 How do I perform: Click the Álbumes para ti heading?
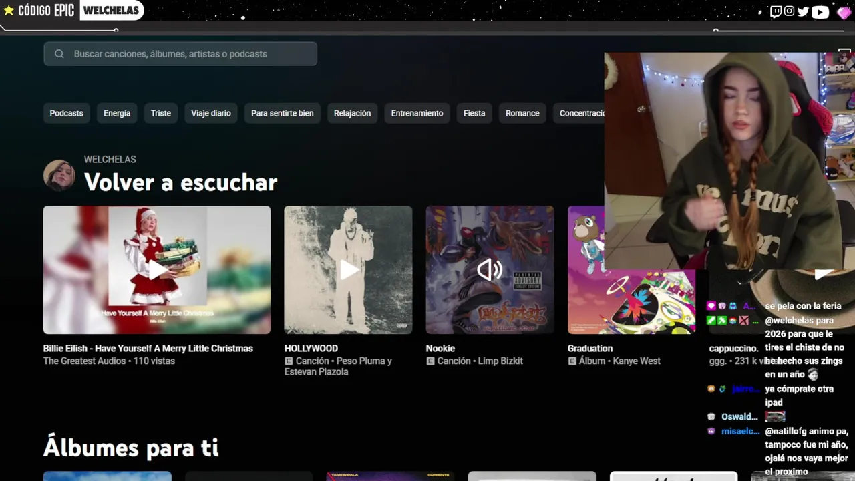click(131, 447)
